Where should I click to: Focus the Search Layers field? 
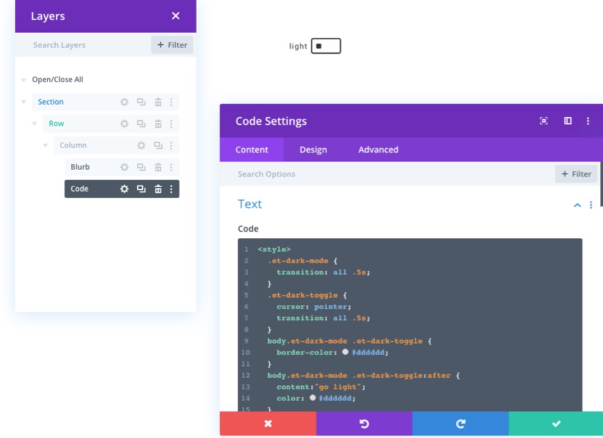pos(83,45)
